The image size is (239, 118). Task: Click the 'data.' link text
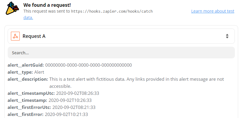point(28,17)
